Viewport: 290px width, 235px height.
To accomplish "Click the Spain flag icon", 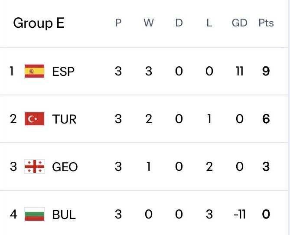I will pos(35,71).
